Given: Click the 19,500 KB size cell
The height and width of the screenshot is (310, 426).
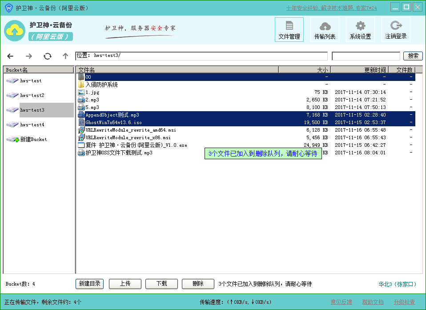Looking at the screenshot, I should (x=316, y=123).
